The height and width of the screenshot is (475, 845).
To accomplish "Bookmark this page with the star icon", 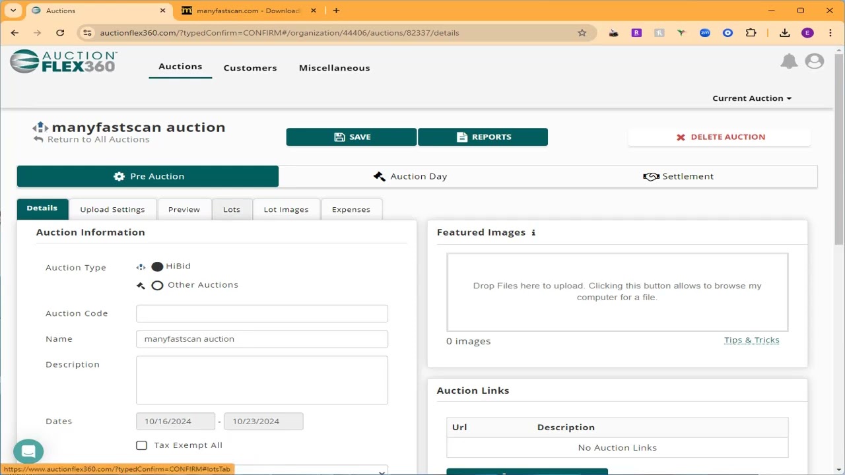I will [582, 33].
